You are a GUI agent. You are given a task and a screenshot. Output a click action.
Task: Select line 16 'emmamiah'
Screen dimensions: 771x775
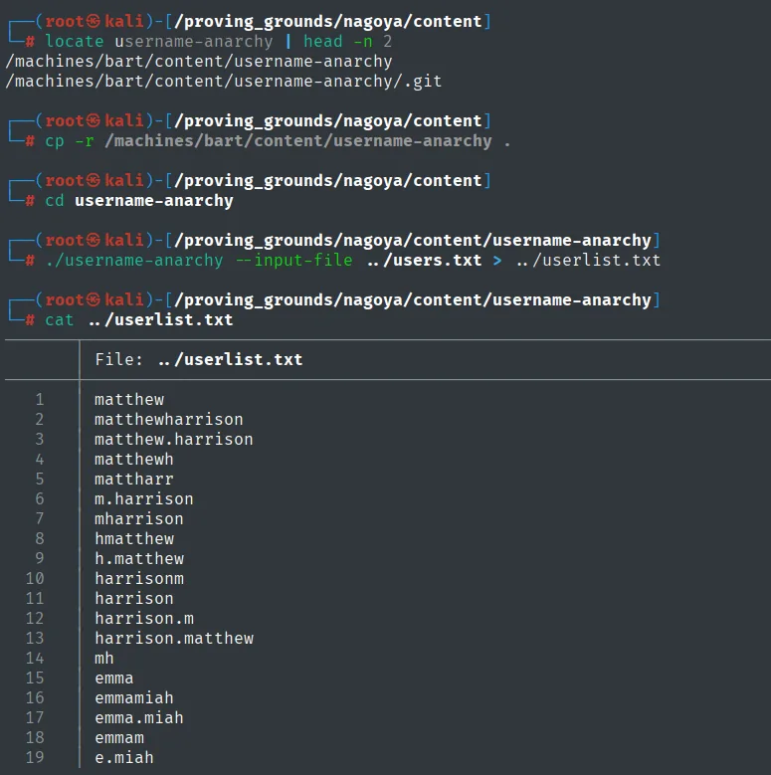134,697
